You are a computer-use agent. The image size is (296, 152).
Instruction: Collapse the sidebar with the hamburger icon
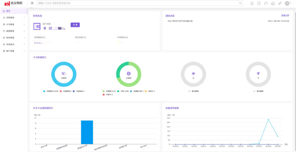pos(32,3)
